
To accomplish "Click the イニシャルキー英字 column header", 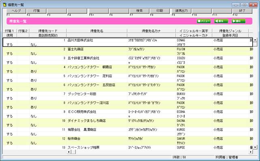I will (194, 31).
